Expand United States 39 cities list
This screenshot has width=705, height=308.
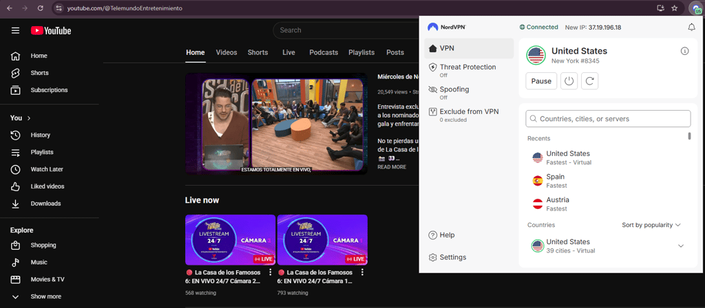tap(681, 245)
